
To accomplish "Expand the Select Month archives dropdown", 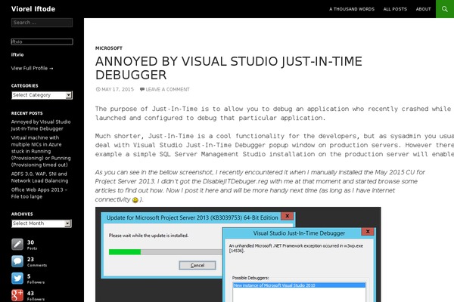I will [42, 223].
